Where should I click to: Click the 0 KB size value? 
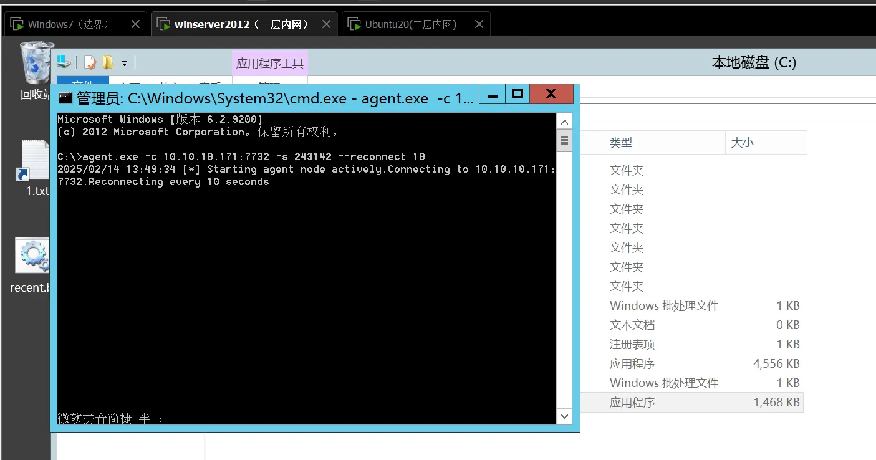tap(788, 325)
